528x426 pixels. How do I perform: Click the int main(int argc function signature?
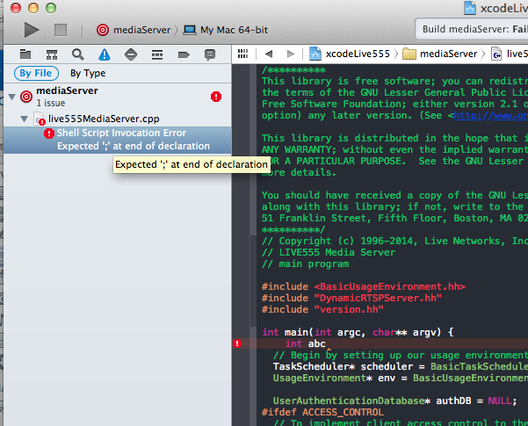(358, 332)
